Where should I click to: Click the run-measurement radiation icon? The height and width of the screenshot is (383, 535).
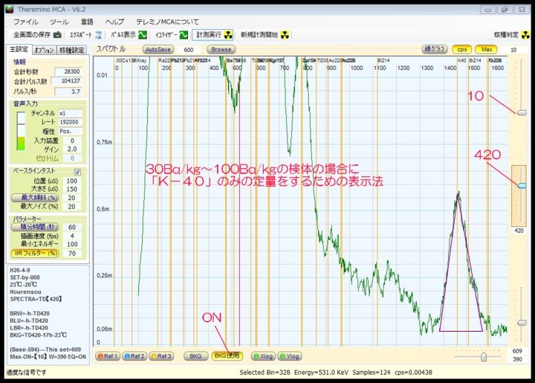[227, 35]
